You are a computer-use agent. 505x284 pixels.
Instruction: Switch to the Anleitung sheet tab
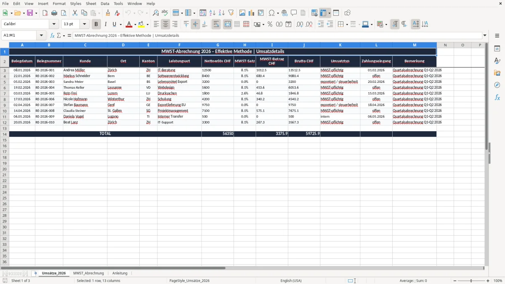coord(120,273)
